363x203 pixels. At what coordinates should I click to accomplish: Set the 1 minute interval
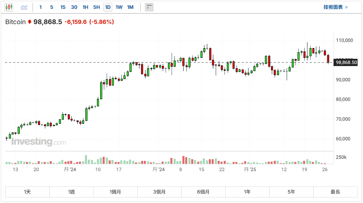point(41,7)
